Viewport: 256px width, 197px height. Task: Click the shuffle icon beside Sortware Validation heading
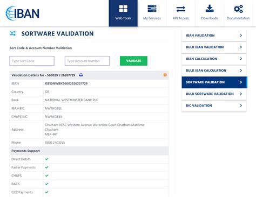pos(12,33)
